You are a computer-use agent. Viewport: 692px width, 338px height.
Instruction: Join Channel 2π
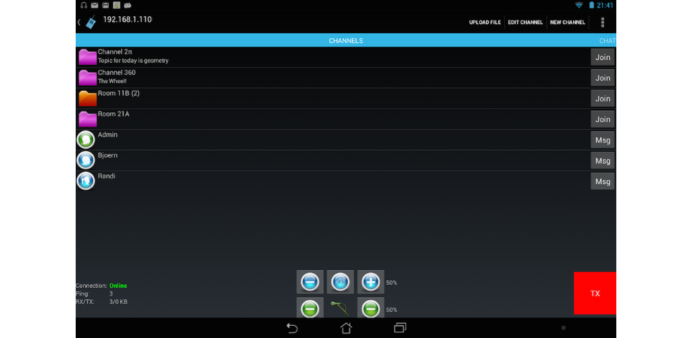(x=603, y=57)
